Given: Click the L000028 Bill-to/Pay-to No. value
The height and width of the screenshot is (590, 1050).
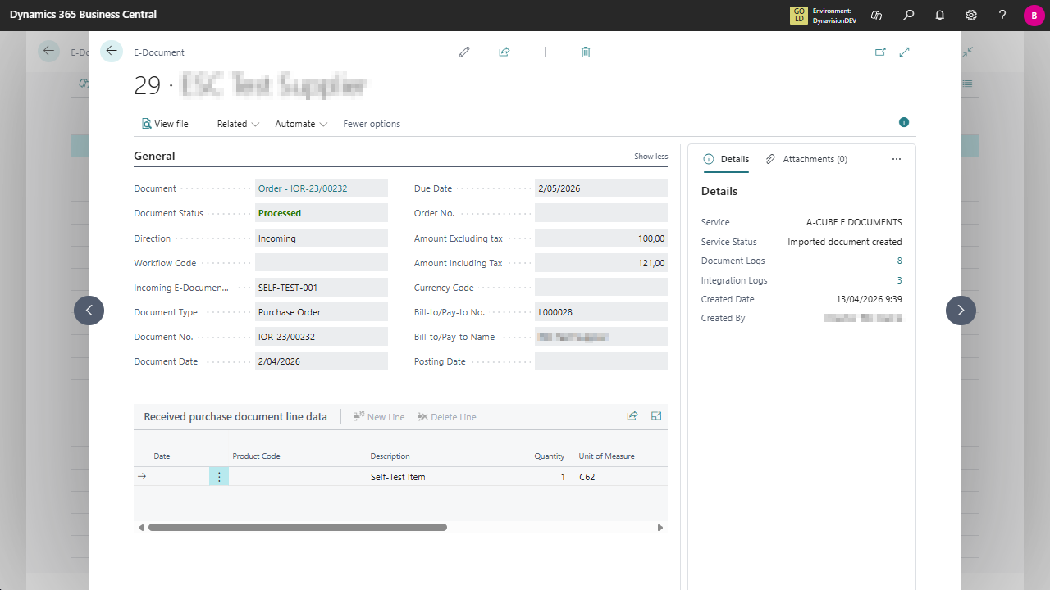Looking at the screenshot, I should click(x=555, y=312).
